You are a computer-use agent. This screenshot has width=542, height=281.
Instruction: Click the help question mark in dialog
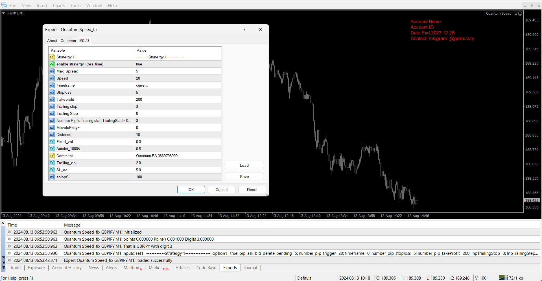pos(244,29)
